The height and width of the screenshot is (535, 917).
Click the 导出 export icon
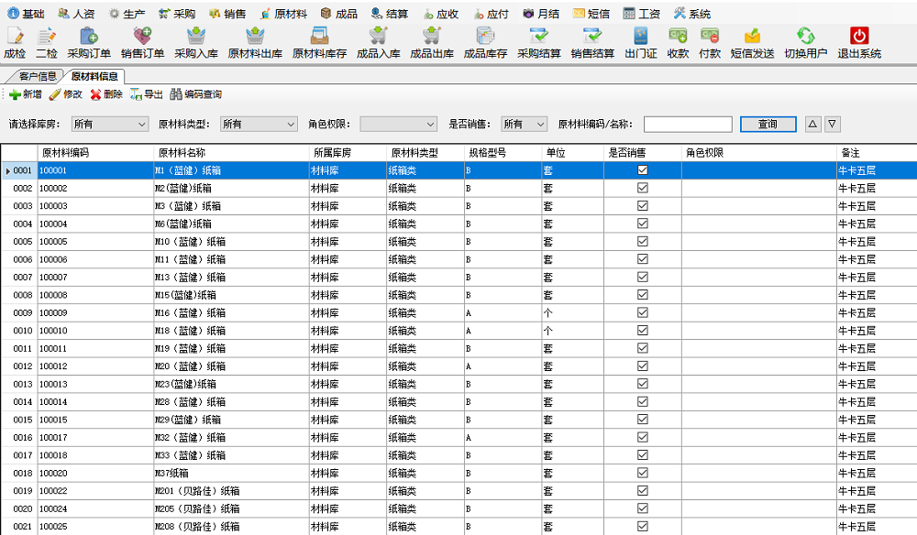[x=136, y=94]
